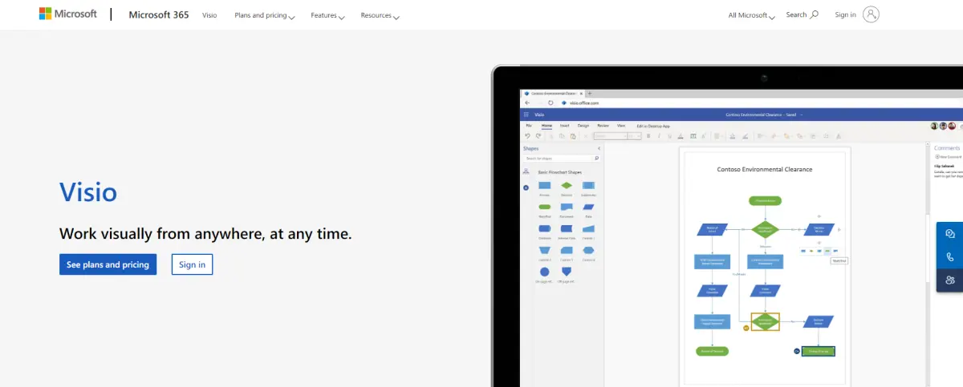Click the Sign in account avatar icon

click(x=872, y=14)
